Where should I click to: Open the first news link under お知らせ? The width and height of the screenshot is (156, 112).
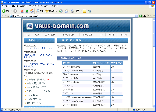pyautogui.click(x=39, y=48)
